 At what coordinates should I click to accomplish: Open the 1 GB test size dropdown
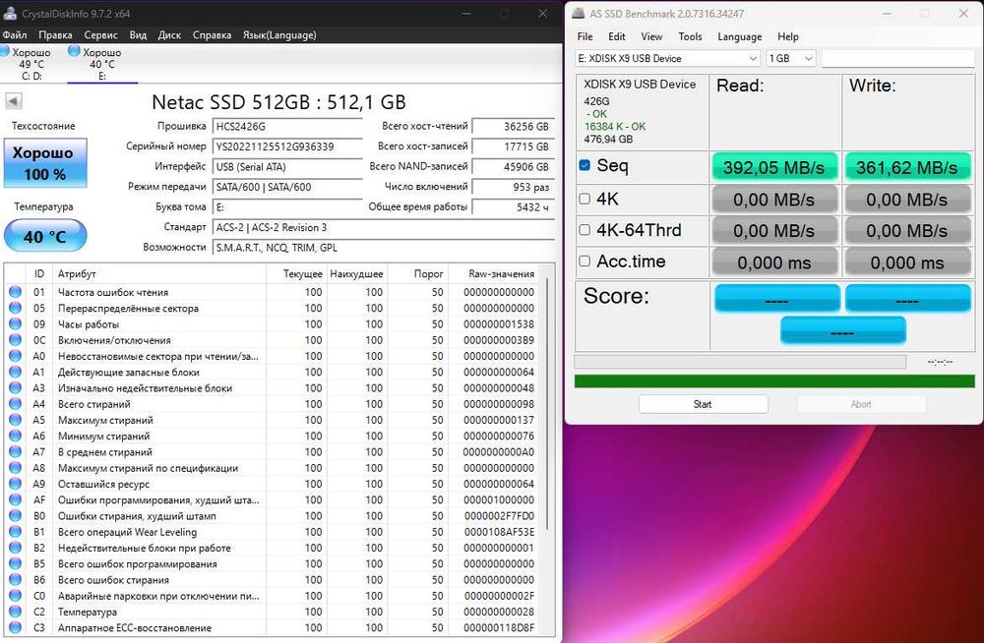click(791, 58)
